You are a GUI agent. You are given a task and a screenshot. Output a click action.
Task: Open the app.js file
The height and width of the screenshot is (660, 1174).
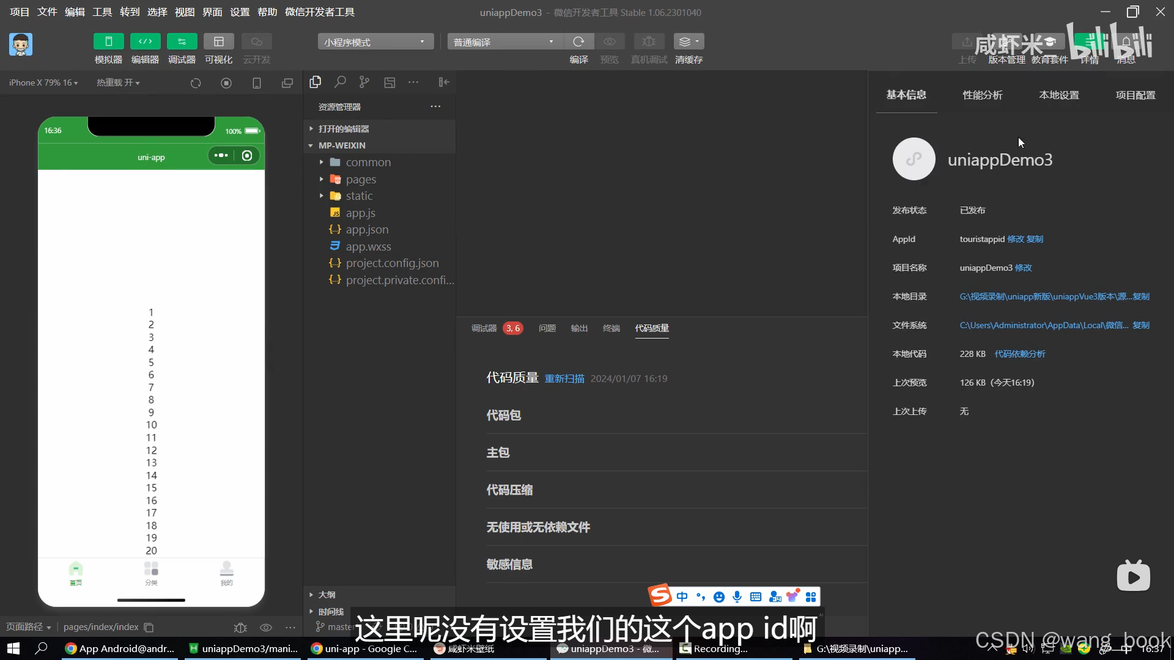click(379, 213)
